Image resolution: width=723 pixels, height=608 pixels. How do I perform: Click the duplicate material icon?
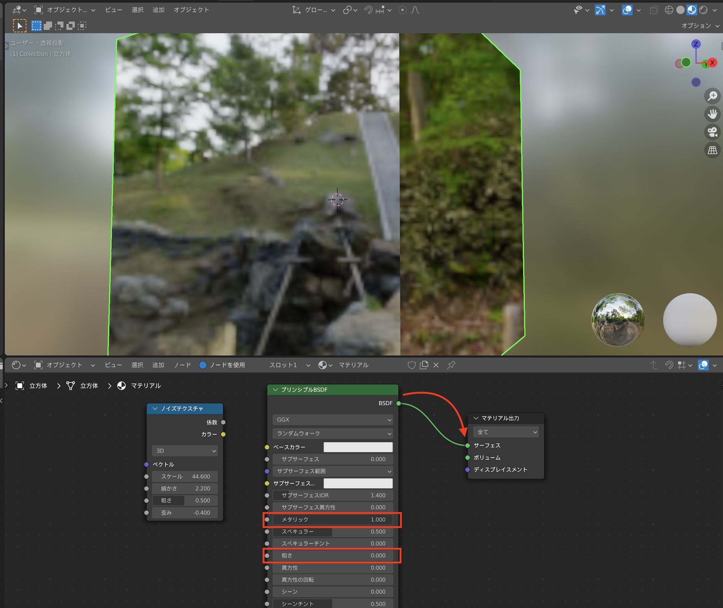pyautogui.click(x=424, y=365)
